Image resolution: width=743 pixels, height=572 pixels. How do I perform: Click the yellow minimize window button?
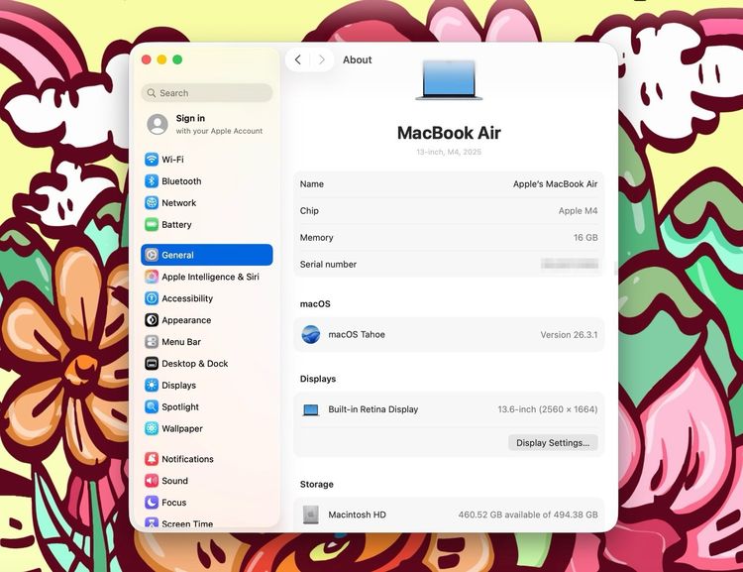tap(161, 59)
